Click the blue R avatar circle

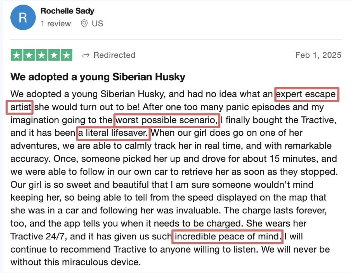pos(23,17)
